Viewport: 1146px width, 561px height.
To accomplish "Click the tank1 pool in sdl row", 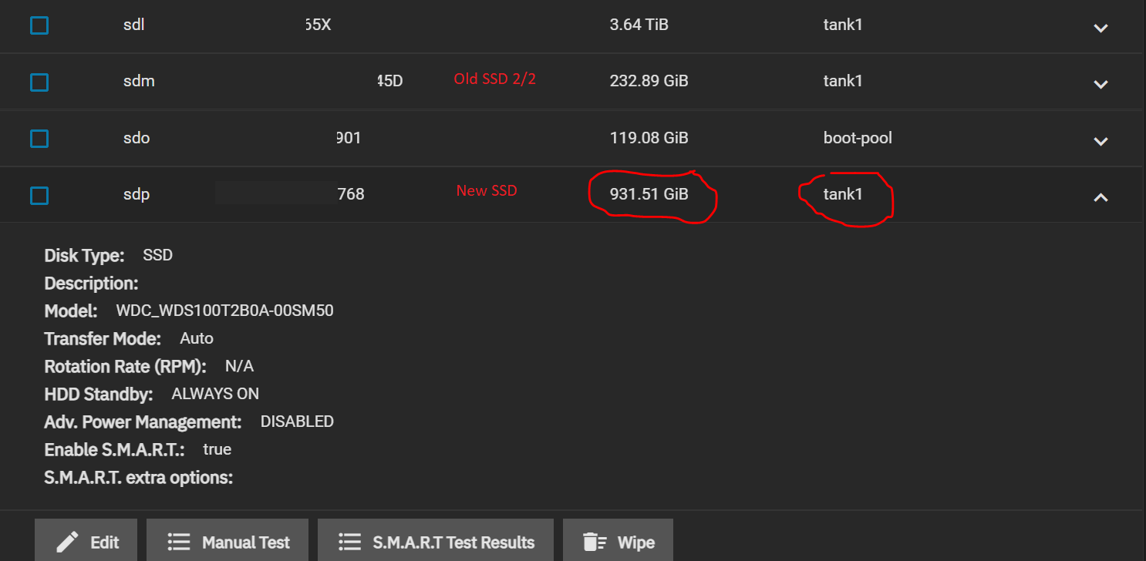I will (x=843, y=25).
